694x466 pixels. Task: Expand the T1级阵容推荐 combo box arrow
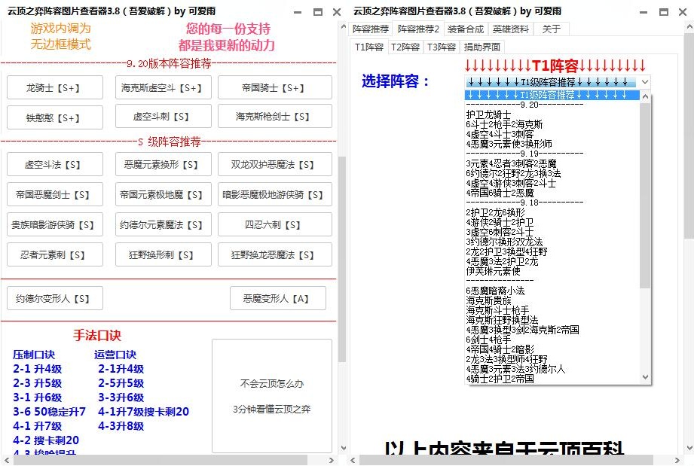point(645,81)
